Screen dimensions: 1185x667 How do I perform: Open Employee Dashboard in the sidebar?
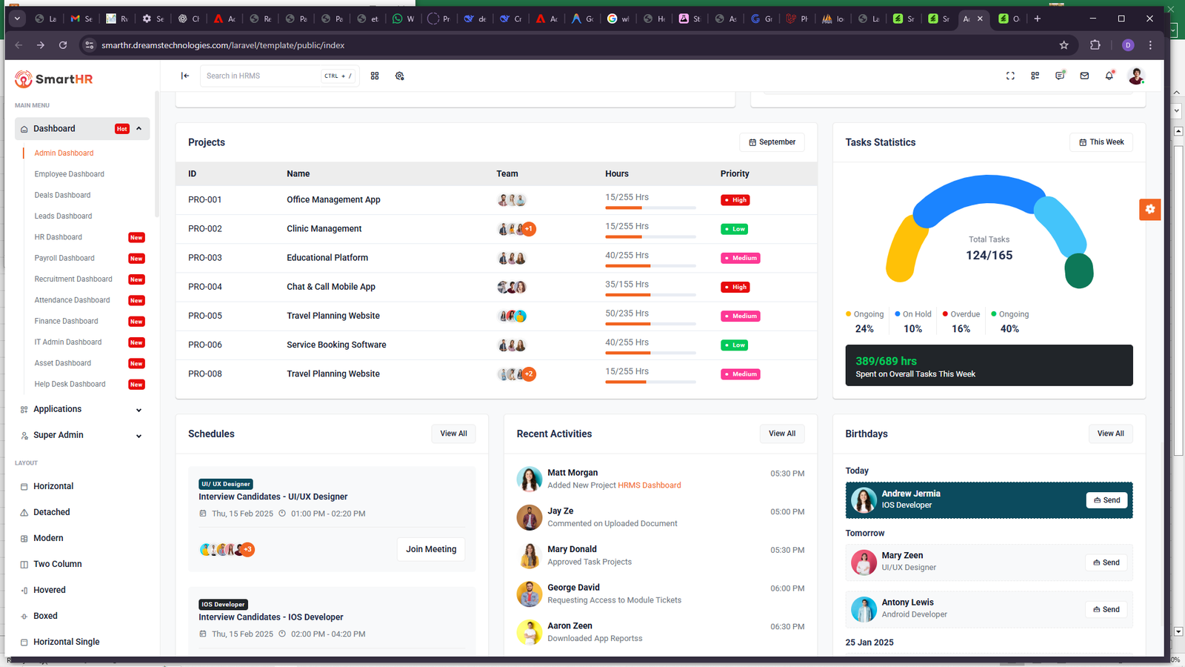coord(69,174)
